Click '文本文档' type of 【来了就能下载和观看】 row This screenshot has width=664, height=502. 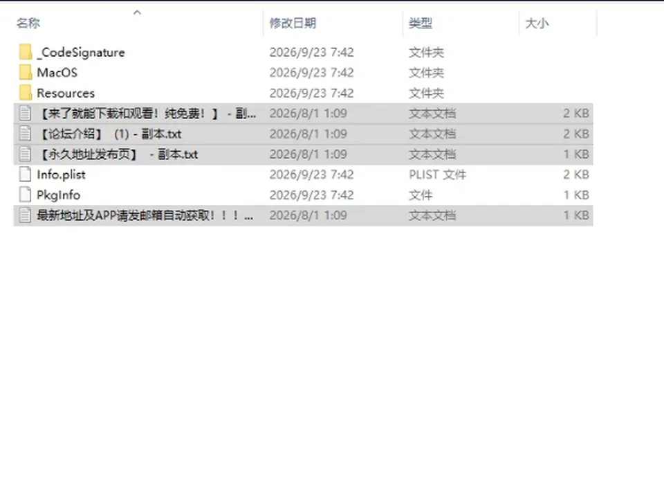coord(432,113)
